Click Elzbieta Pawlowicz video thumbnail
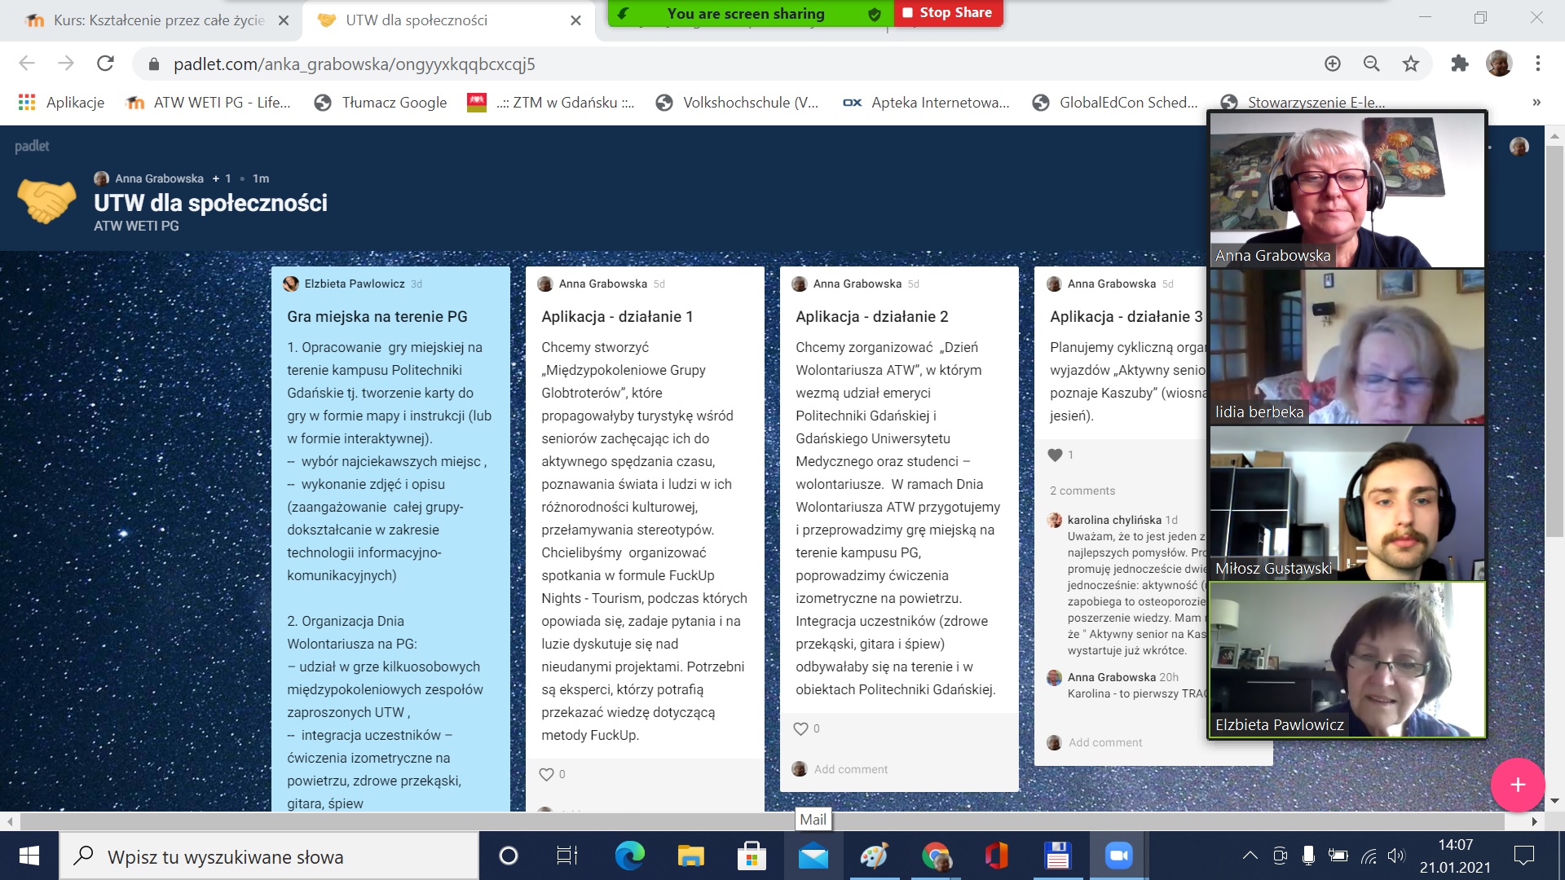The width and height of the screenshot is (1565, 880). point(1347,660)
